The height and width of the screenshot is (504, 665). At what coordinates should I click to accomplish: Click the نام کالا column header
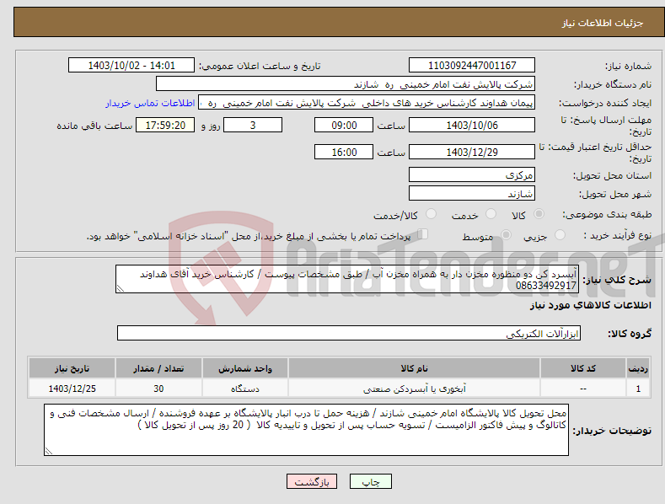414,368
